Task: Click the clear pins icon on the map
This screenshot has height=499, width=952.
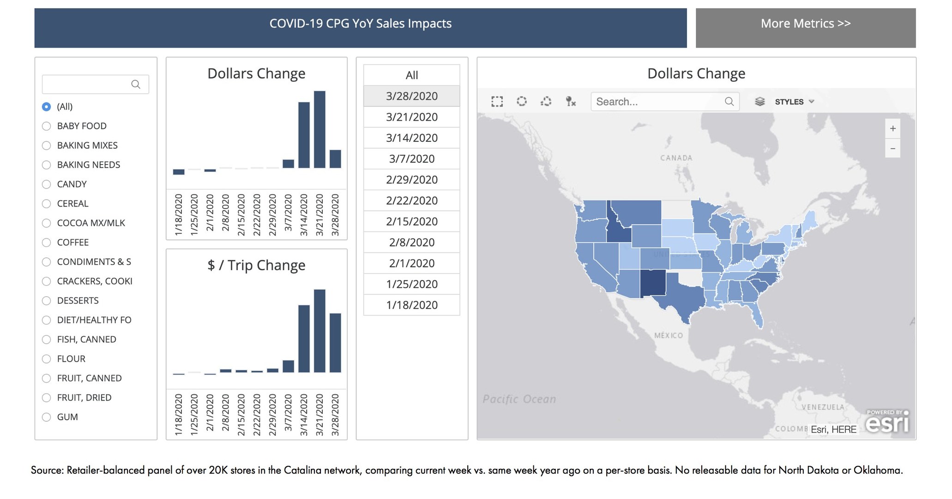Action: point(571,102)
